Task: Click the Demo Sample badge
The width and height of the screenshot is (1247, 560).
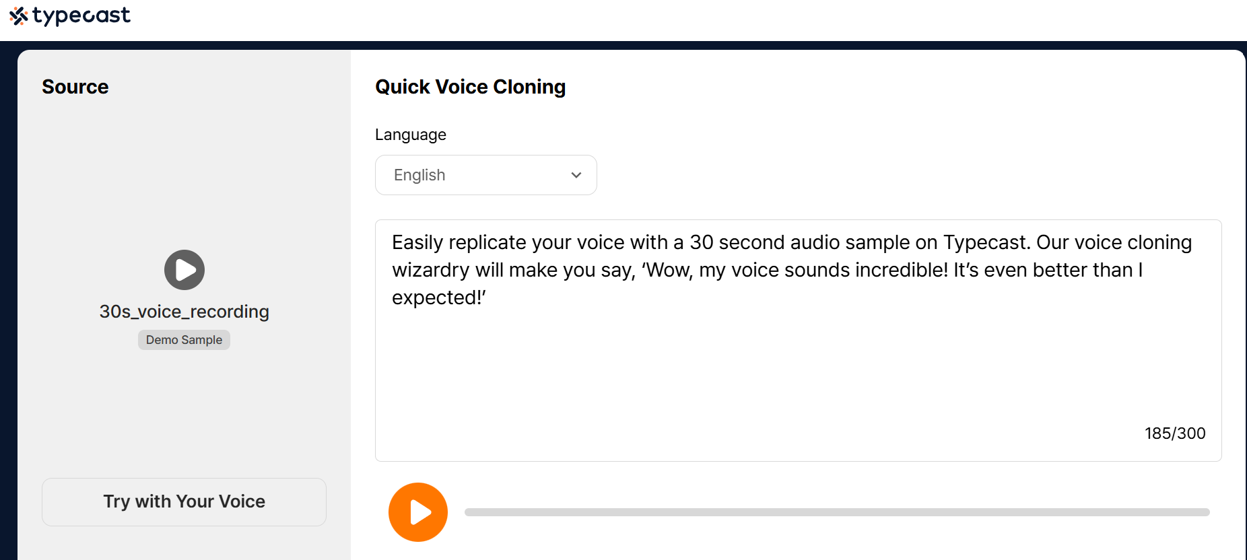Action: 183,339
